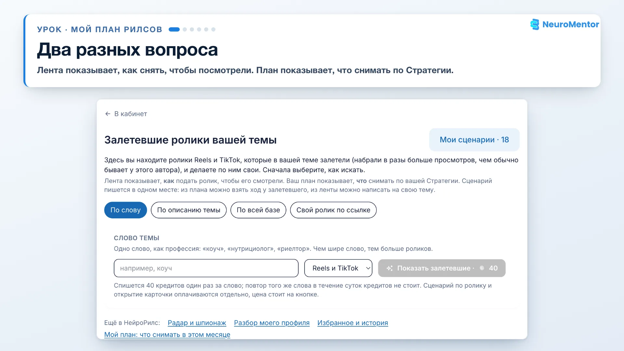Click 'УРОК · МОЙ ПЛАН РИЛСОВ' breadcrumb text
The height and width of the screenshot is (351, 624).
coord(99,30)
